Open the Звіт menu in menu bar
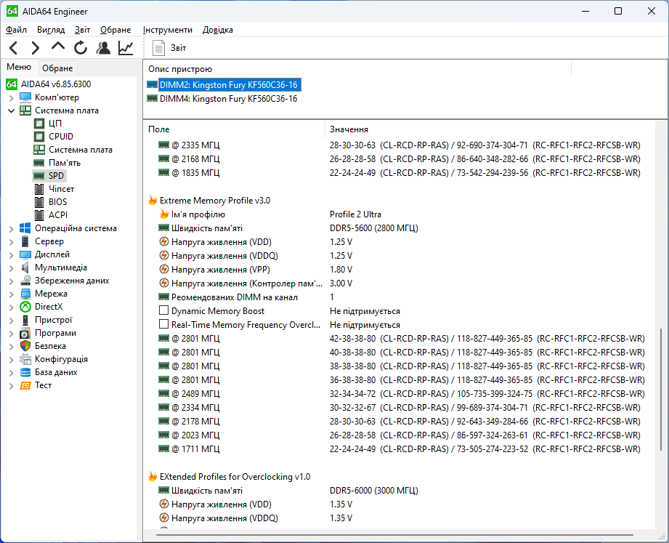Image resolution: width=669 pixels, height=543 pixels. 82,30
